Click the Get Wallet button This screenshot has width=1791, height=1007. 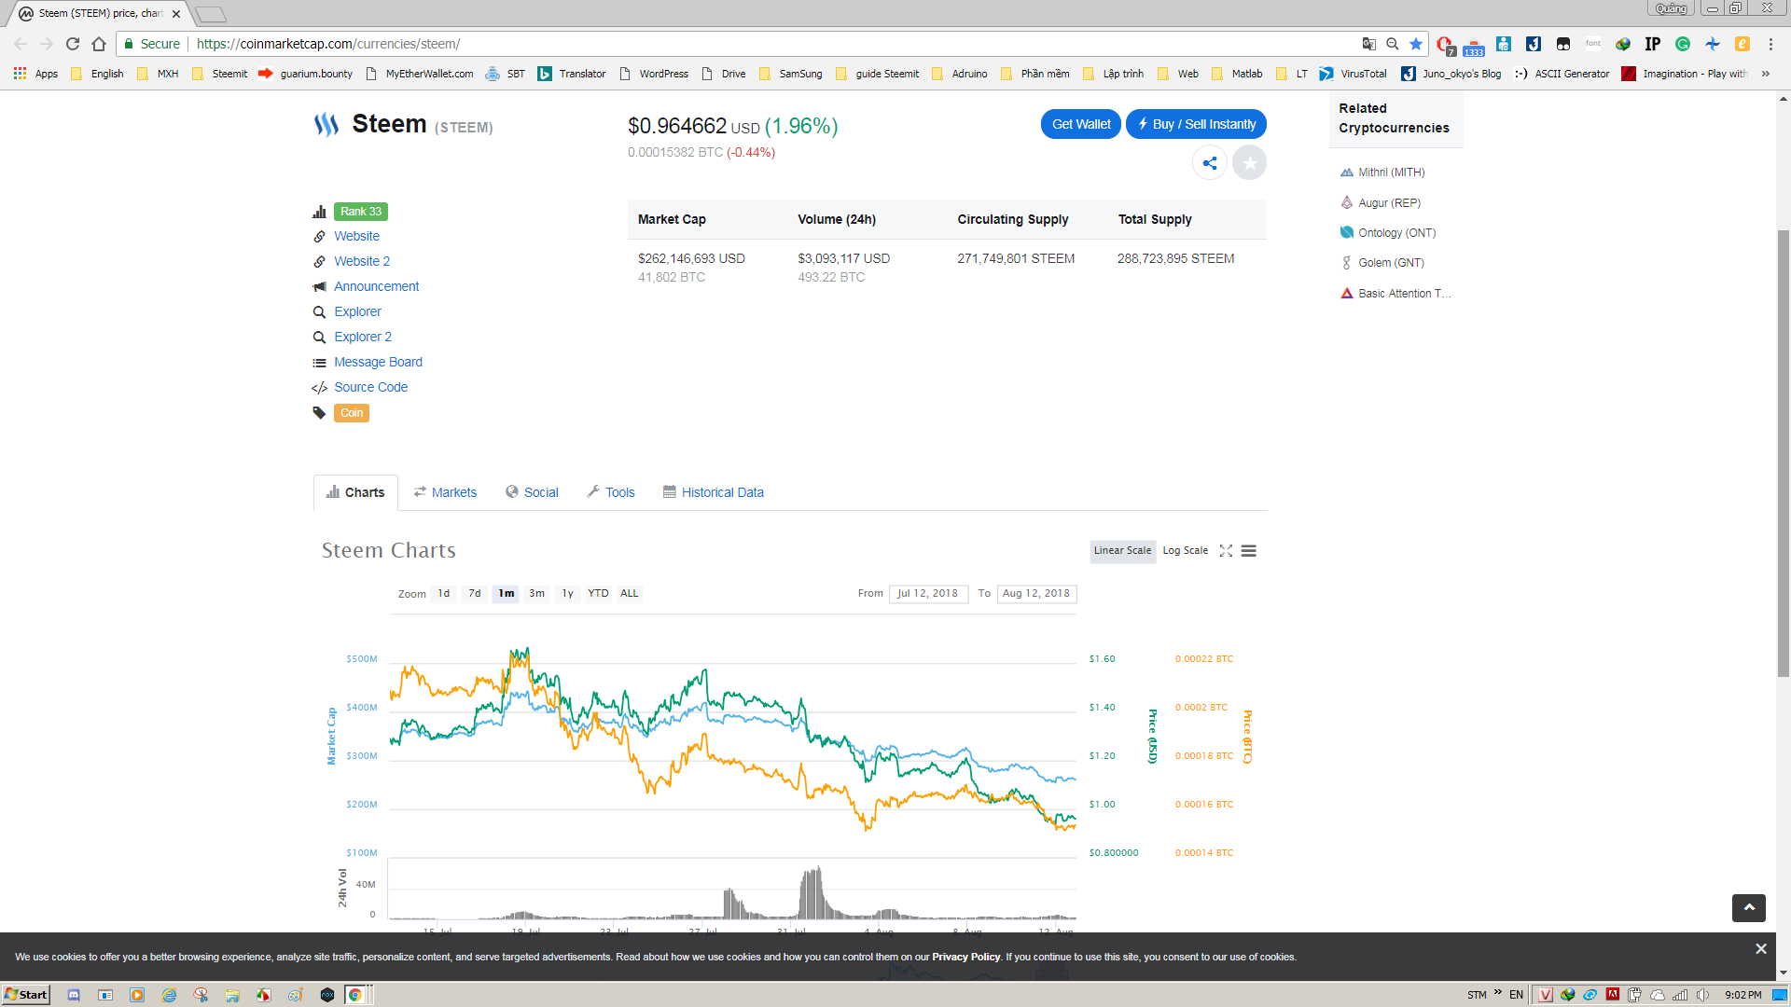pyautogui.click(x=1081, y=124)
